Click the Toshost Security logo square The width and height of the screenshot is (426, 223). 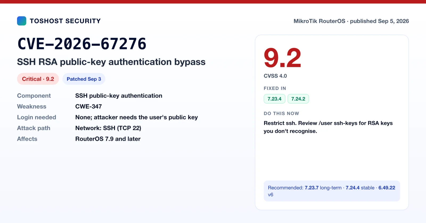22,21
